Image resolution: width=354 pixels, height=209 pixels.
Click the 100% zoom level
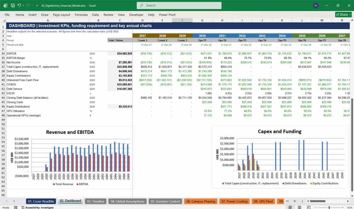tap(349, 208)
